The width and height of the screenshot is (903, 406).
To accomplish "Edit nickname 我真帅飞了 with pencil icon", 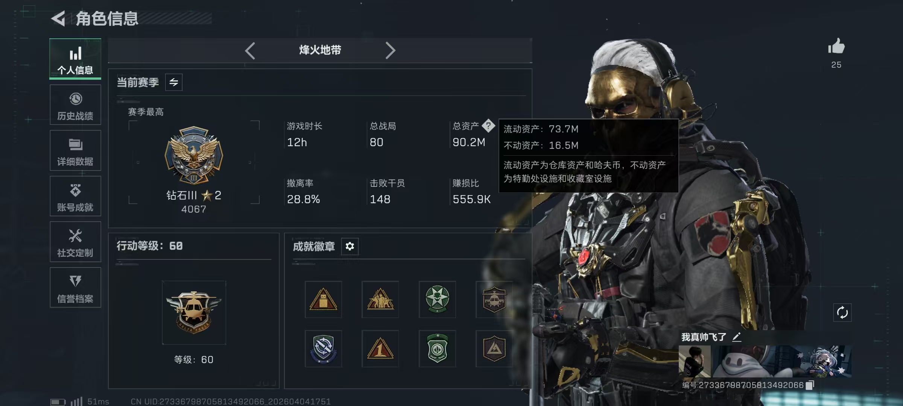I will coord(737,337).
